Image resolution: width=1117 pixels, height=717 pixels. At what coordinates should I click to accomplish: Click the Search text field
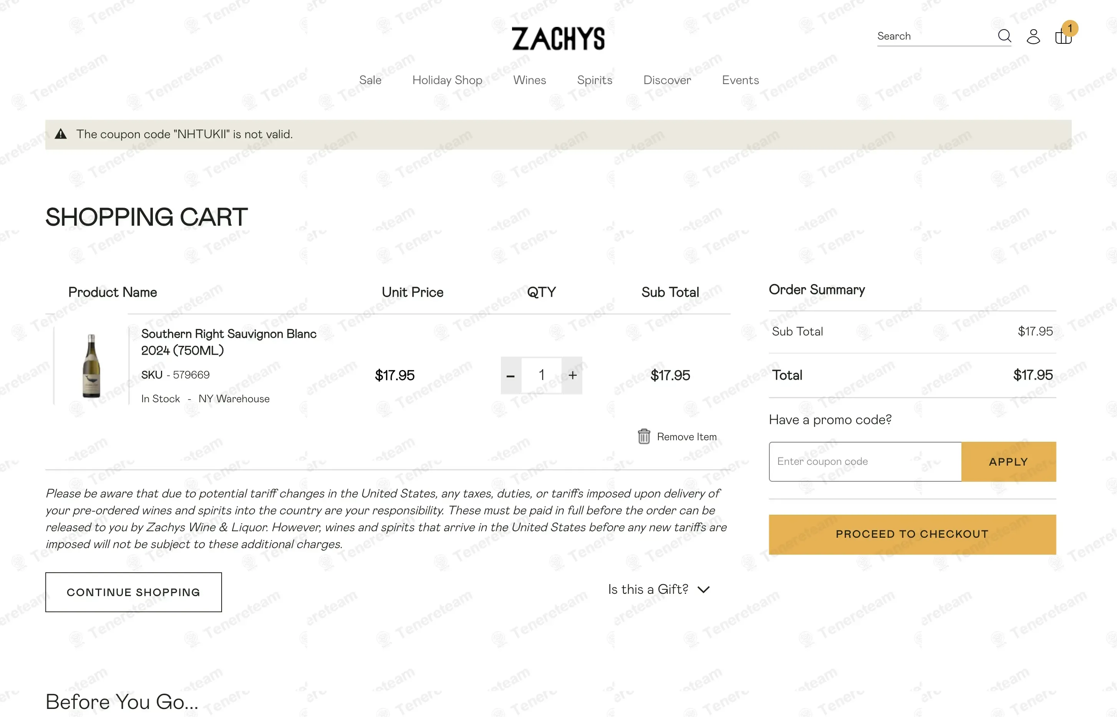[x=934, y=36]
